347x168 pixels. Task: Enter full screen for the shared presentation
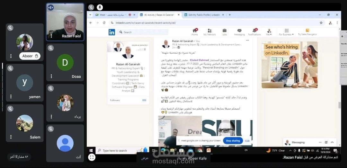92,157
